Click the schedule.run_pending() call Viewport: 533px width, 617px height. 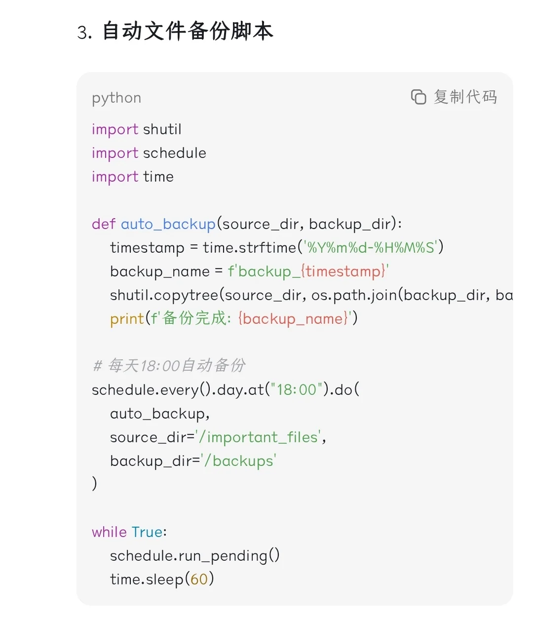(x=195, y=555)
